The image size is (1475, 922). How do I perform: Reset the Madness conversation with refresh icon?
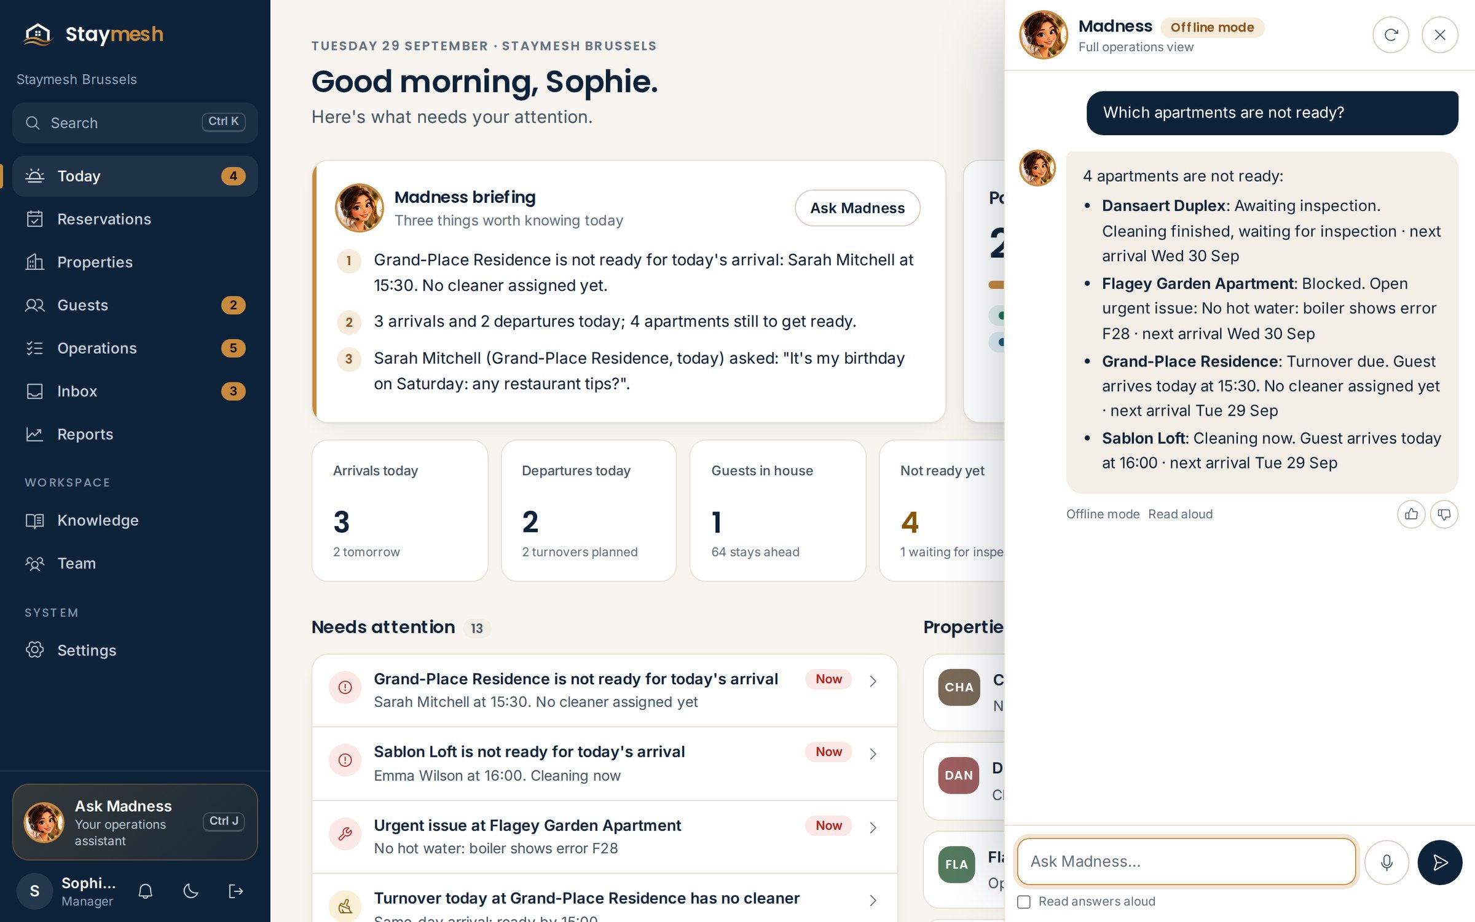pos(1391,35)
